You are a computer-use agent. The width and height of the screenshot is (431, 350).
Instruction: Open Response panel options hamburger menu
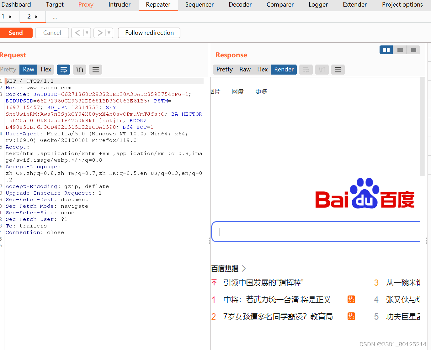click(x=338, y=69)
